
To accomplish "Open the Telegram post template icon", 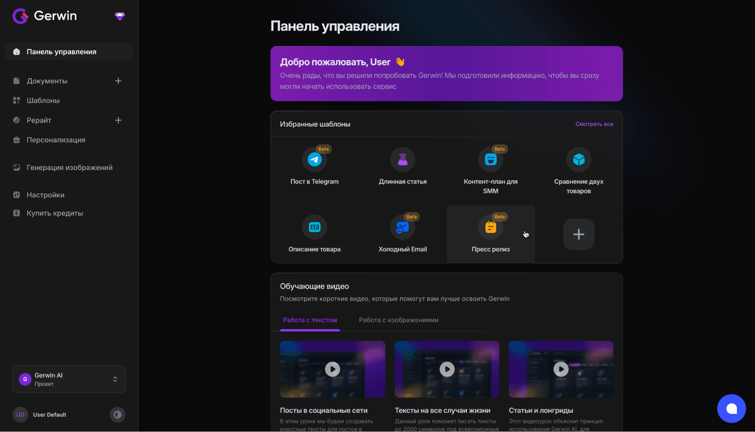I will tap(314, 159).
